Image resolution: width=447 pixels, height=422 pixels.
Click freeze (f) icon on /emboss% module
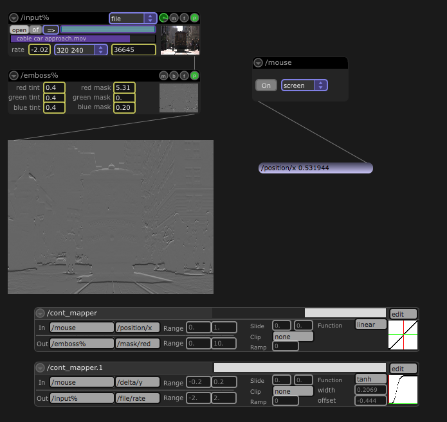(184, 76)
